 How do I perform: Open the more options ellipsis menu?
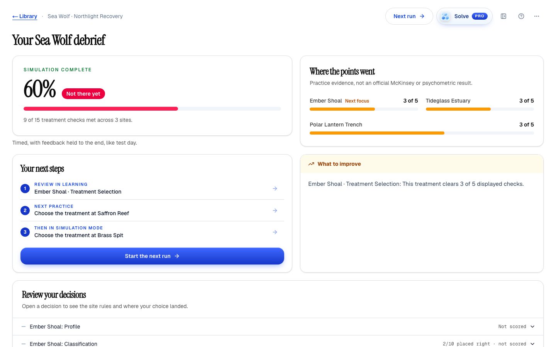537,16
